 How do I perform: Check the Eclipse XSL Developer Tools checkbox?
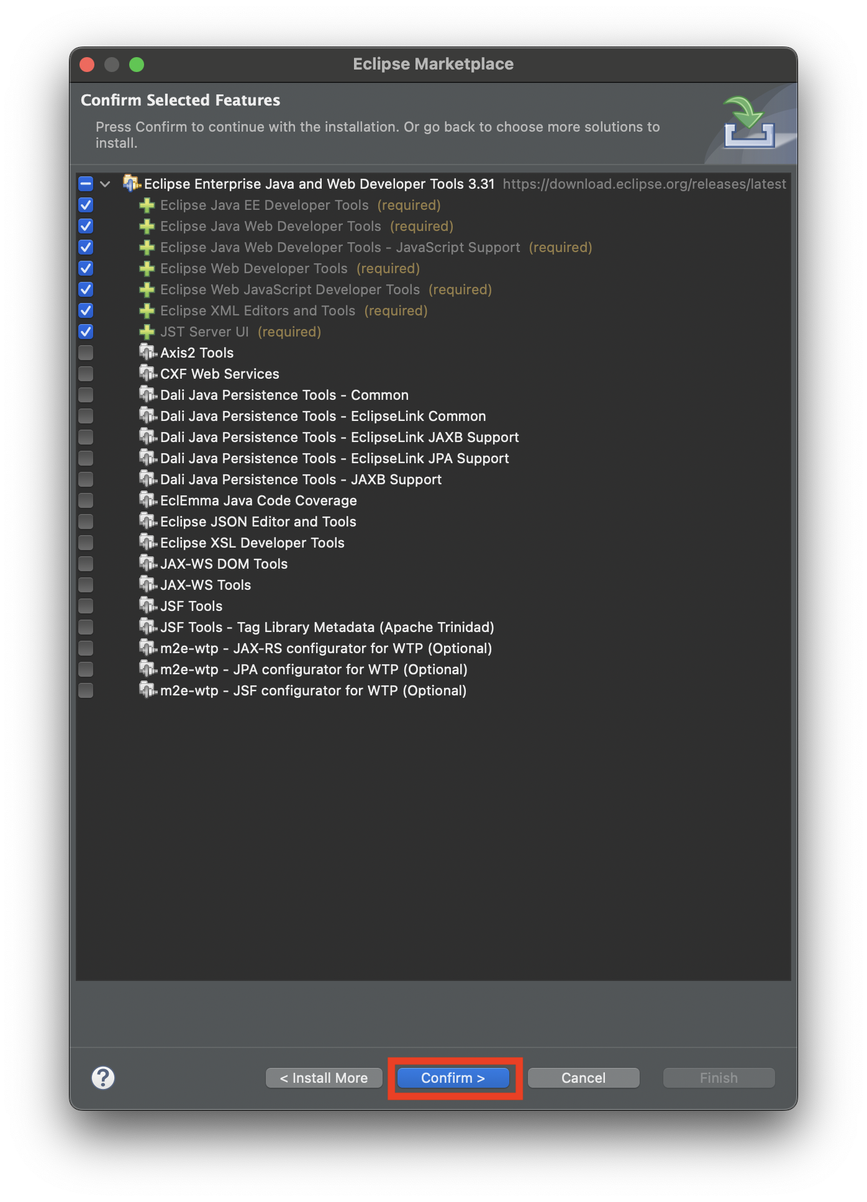[x=86, y=543]
